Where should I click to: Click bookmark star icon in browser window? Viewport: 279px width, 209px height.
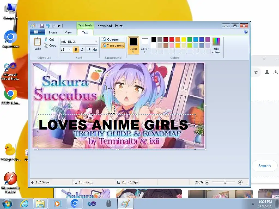click(256, 72)
